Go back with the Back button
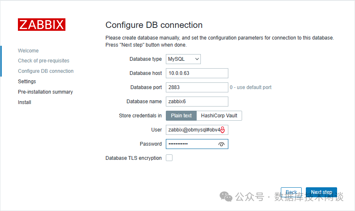 tap(291, 192)
